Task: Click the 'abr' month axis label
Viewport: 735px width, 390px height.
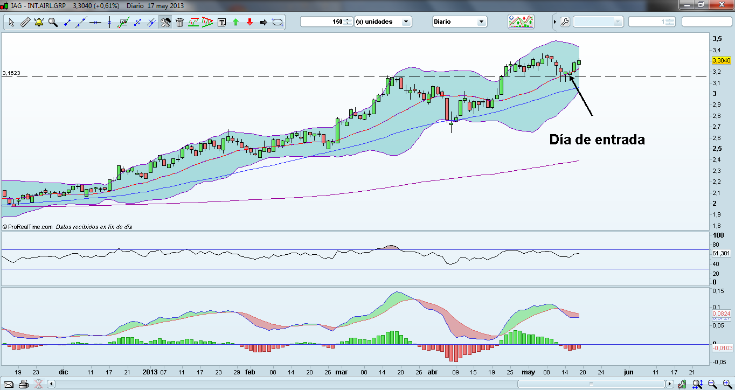Action: (x=432, y=372)
